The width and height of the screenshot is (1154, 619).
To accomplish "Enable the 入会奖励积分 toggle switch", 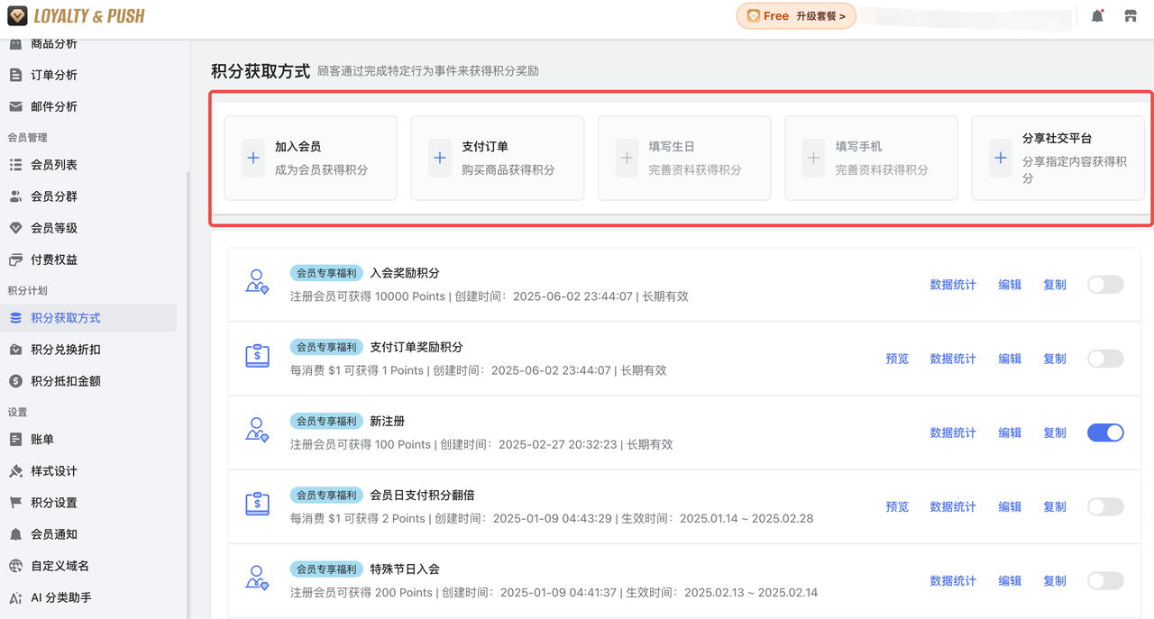I will tap(1105, 284).
